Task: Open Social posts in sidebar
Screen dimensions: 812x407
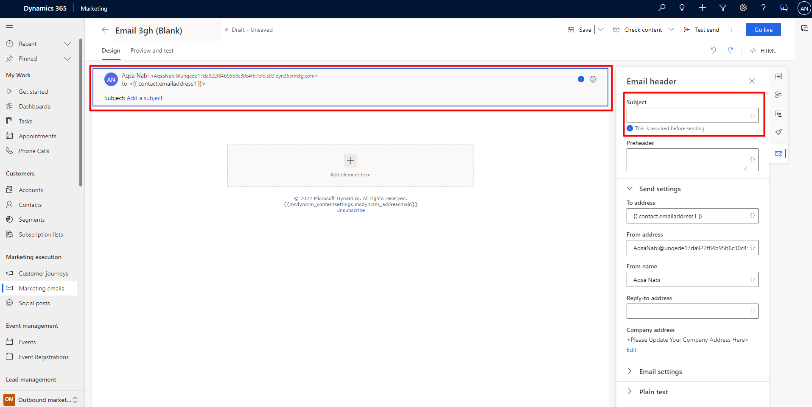Action: pos(39,303)
